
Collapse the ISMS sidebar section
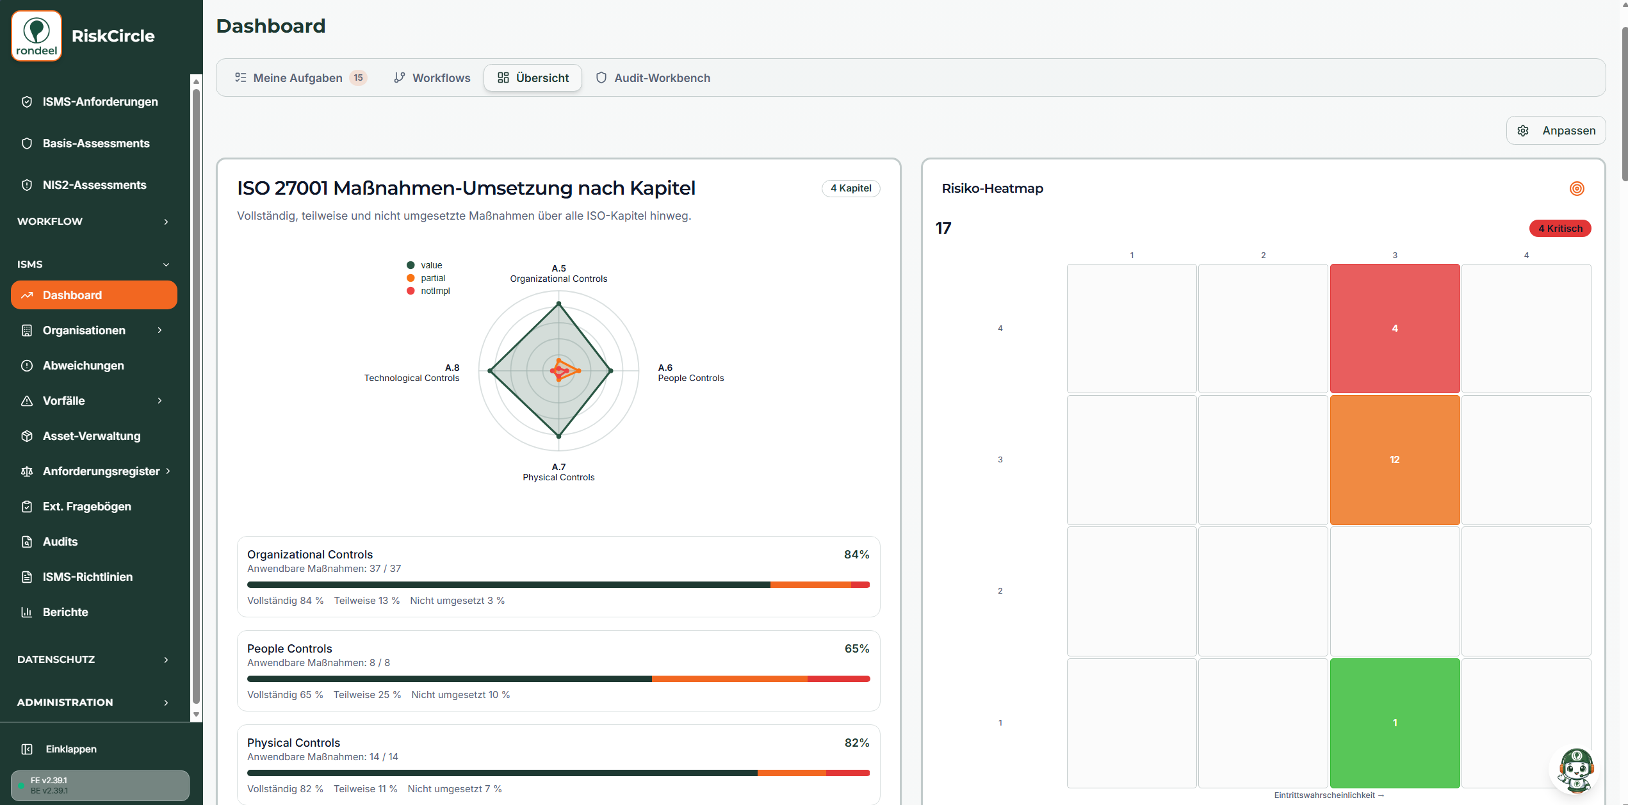pyautogui.click(x=94, y=264)
